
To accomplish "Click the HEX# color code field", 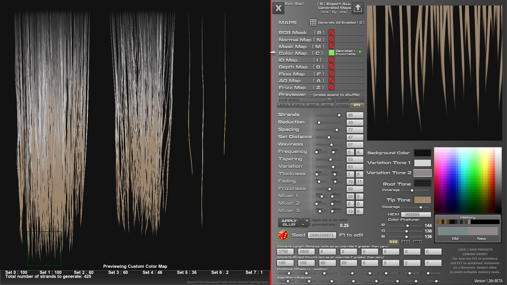I will tap(416, 215).
